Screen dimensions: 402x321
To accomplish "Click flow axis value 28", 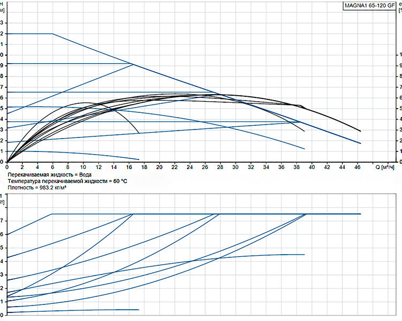I will 220,167.
